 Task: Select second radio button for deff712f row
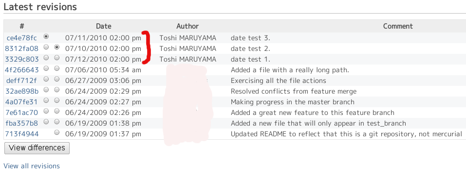[57, 79]
